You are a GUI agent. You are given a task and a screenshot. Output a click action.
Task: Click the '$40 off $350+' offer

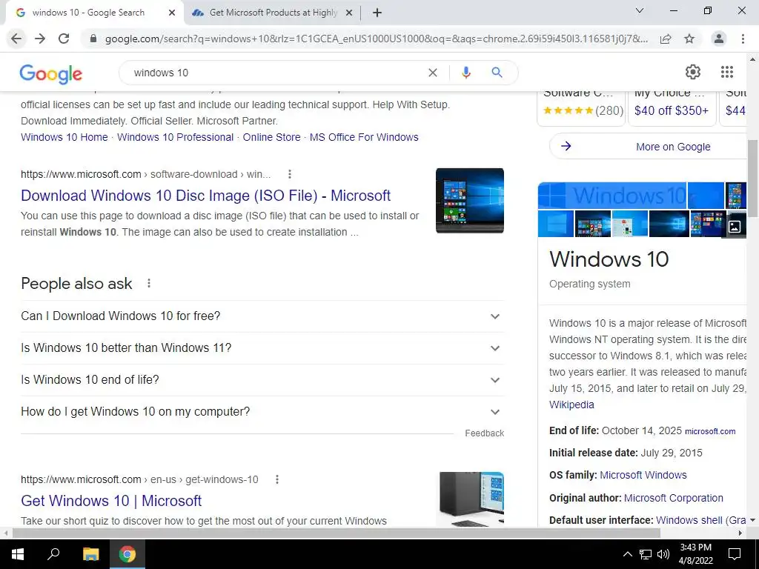672,110
